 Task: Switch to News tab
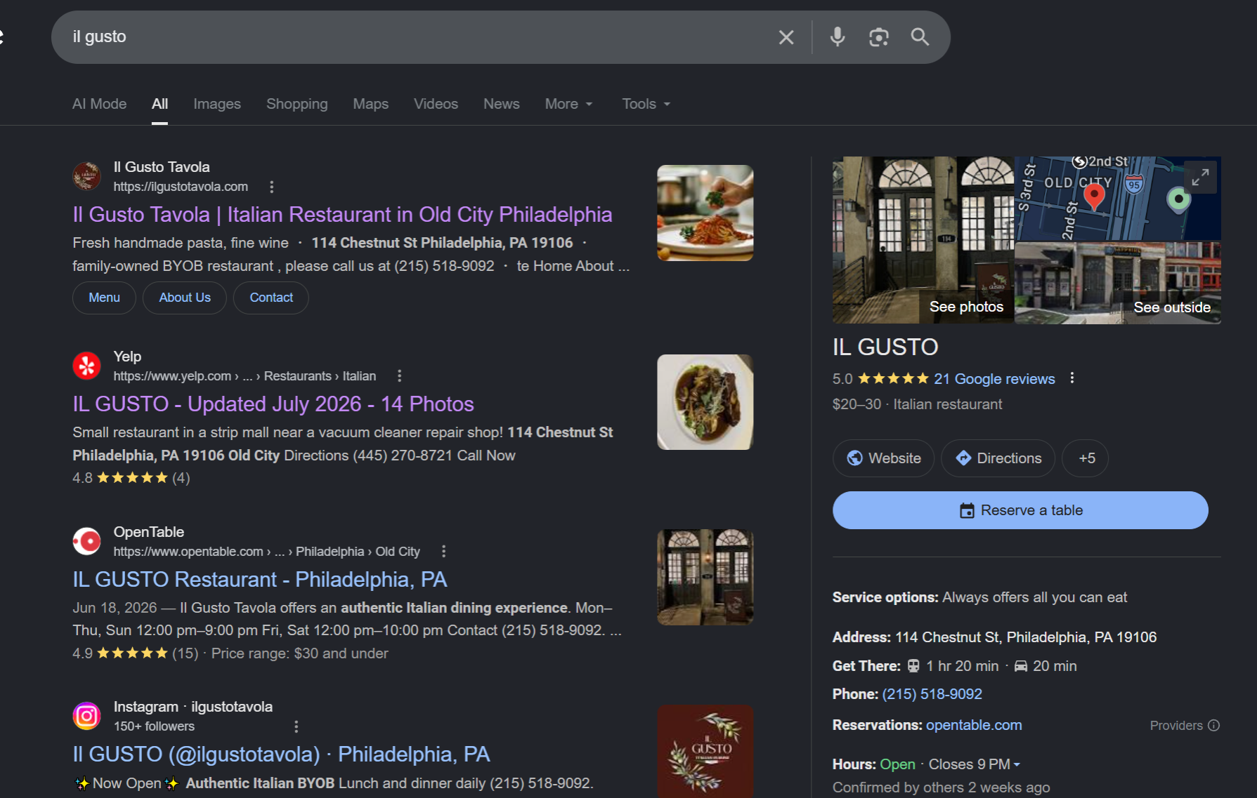[x=502, y=104]
